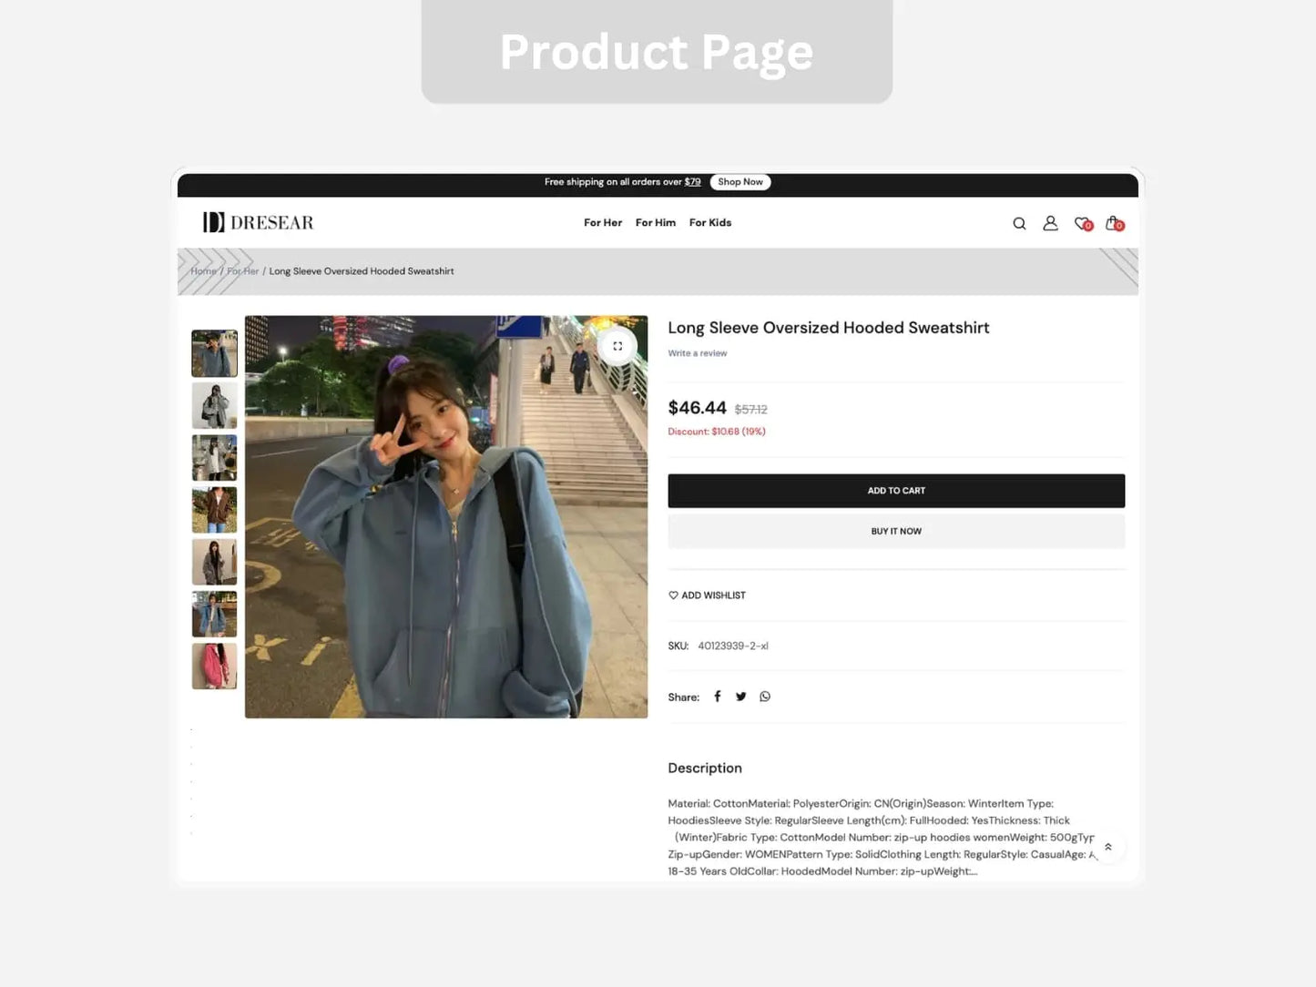1316x987 pixels.
Task: View the wishlist heart icon in header
Action: click(x=1082, y=223)
